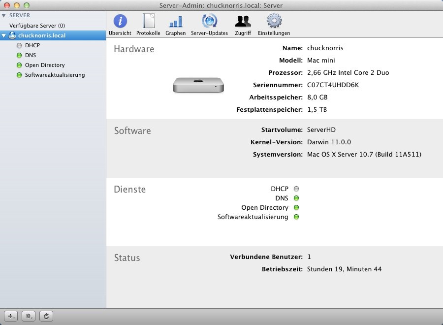Click DNS green status dot in sidebar
443x325 pixels.
point(19,55)
